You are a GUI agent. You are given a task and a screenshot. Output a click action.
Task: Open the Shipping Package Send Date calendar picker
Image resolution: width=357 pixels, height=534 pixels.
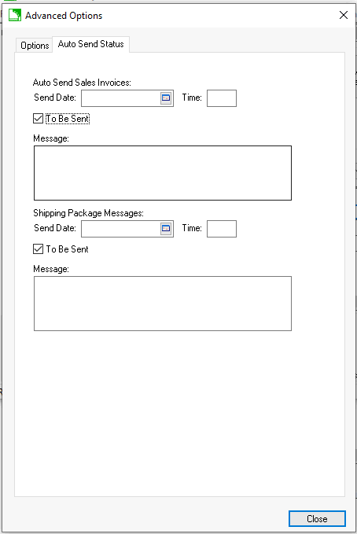point(166,229)
